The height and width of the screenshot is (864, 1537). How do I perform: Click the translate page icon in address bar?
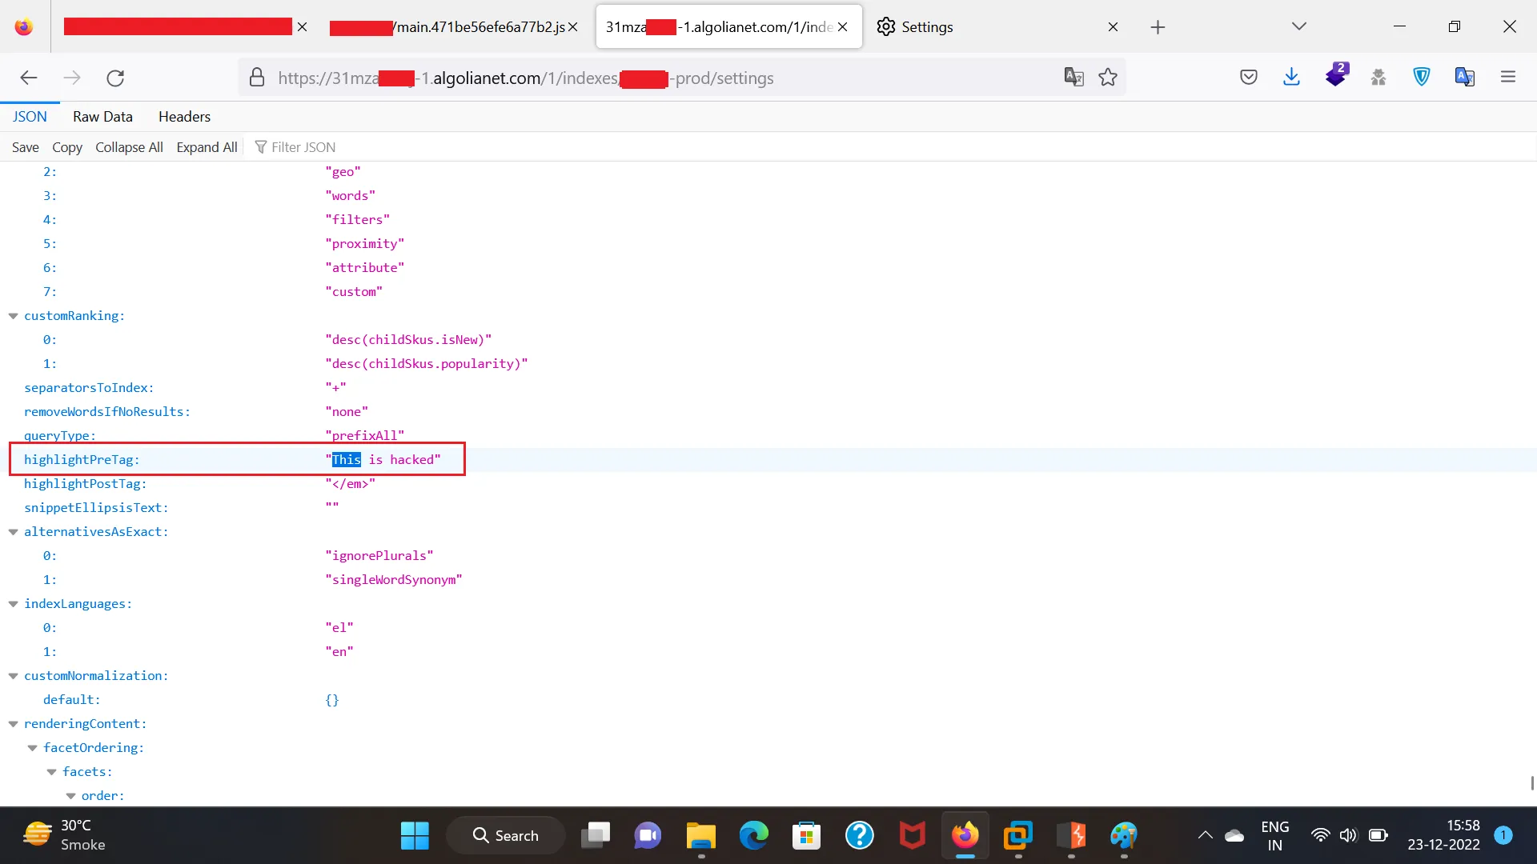click(1073, 78)
